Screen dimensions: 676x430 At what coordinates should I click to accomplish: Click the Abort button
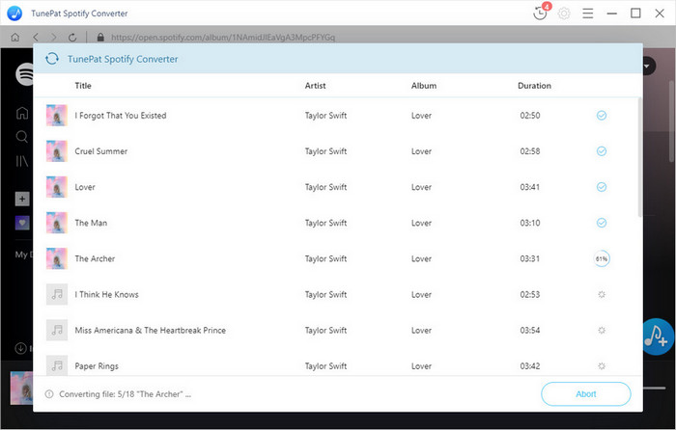click(586, 393)
